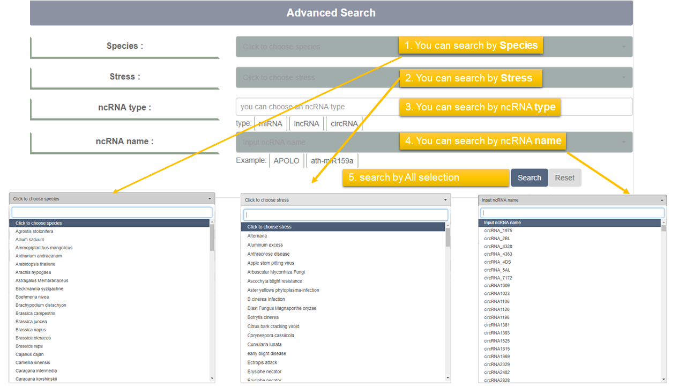
Task: Focus the ncRNA type input field
Action: click(316, 107)
